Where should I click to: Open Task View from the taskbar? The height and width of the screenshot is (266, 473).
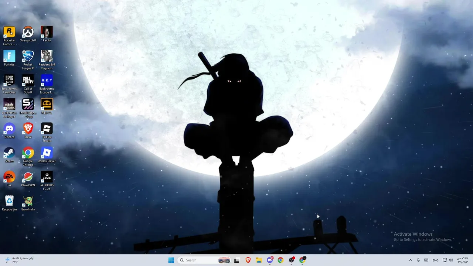pos(236,260)
